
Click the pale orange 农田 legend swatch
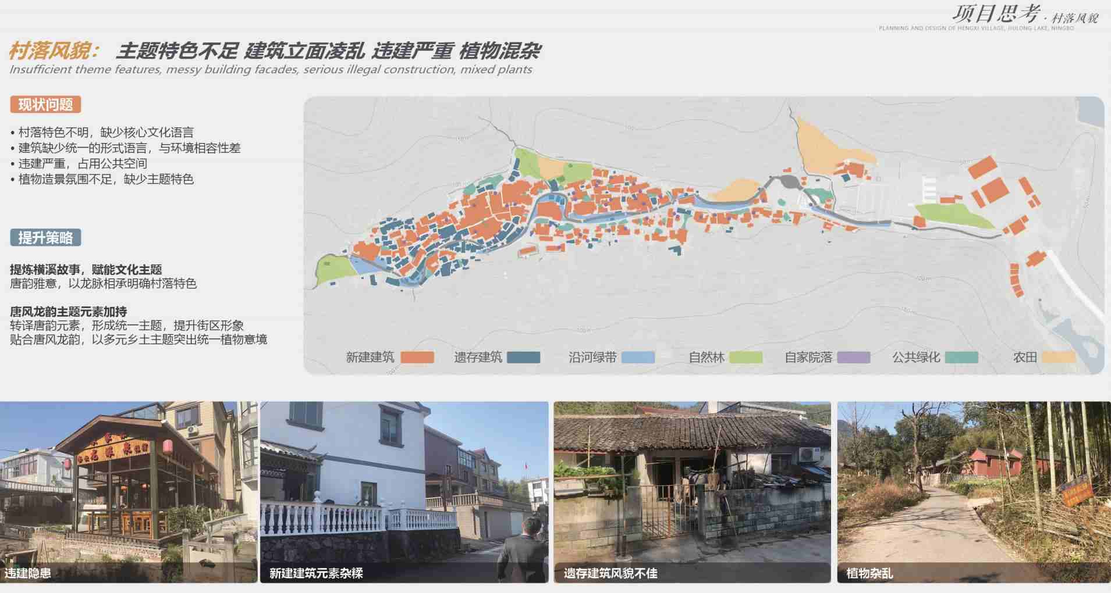(x=1059, y=358)
